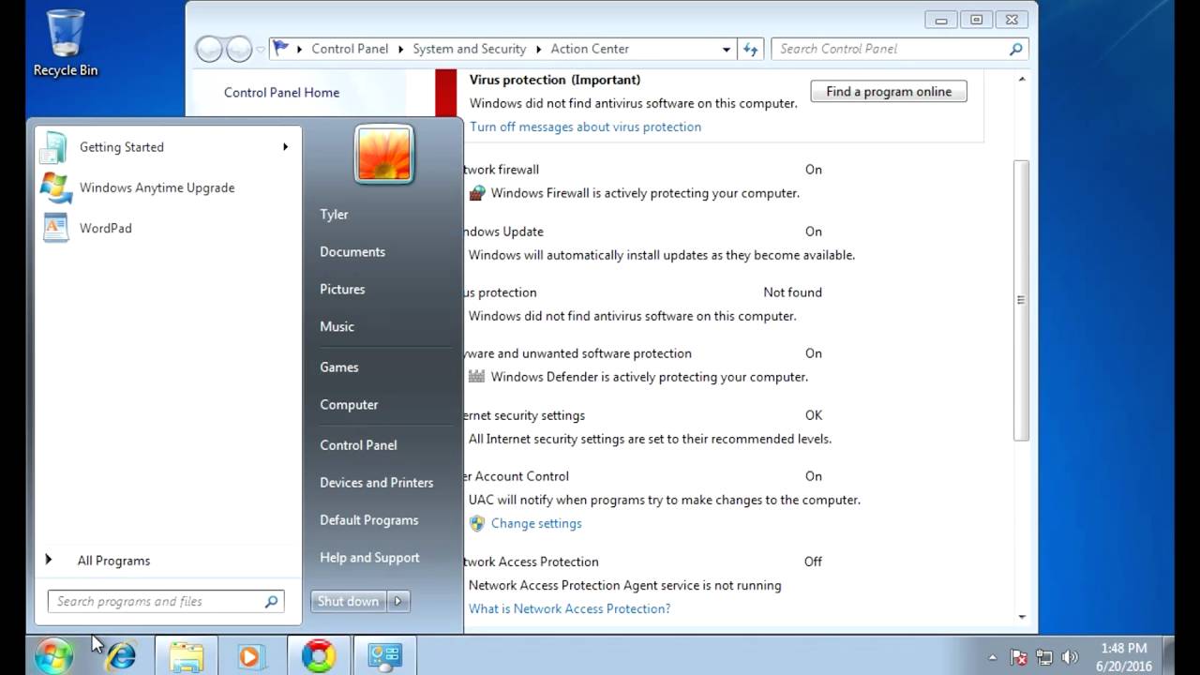Image resolution: width=1200 pixels, height=675 pixels.
Task: Click the refresh button beside address bar
Action: 750,49
